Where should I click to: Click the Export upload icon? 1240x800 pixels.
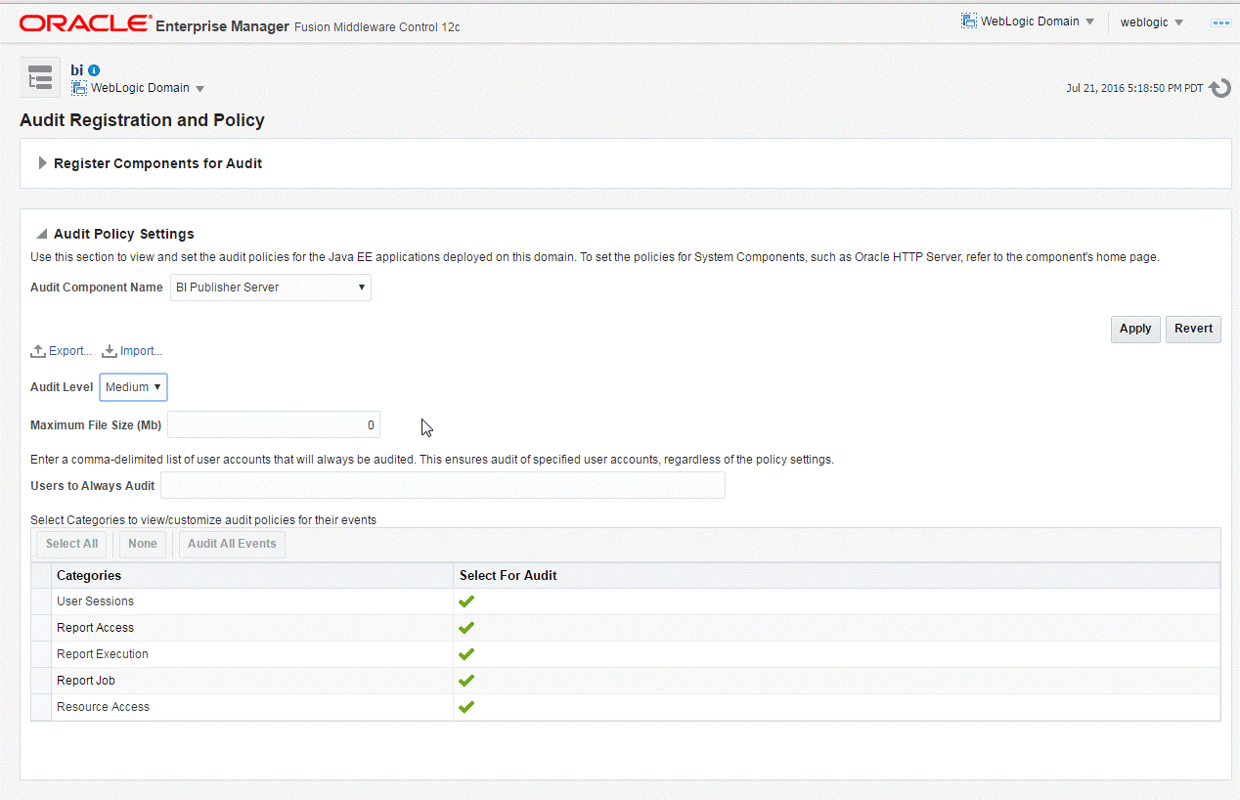(38, 351)
